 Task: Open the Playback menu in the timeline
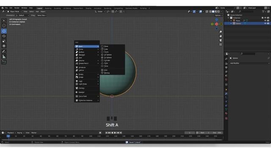tap(11, 133)
